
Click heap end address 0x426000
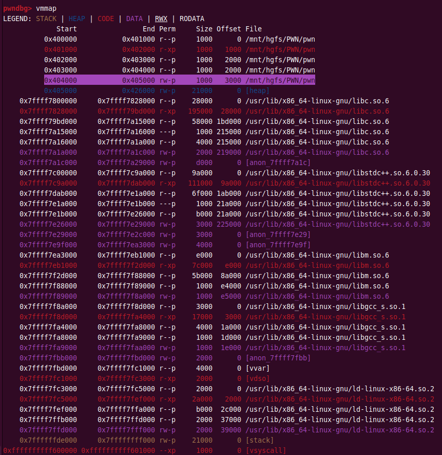pos(139,90)
